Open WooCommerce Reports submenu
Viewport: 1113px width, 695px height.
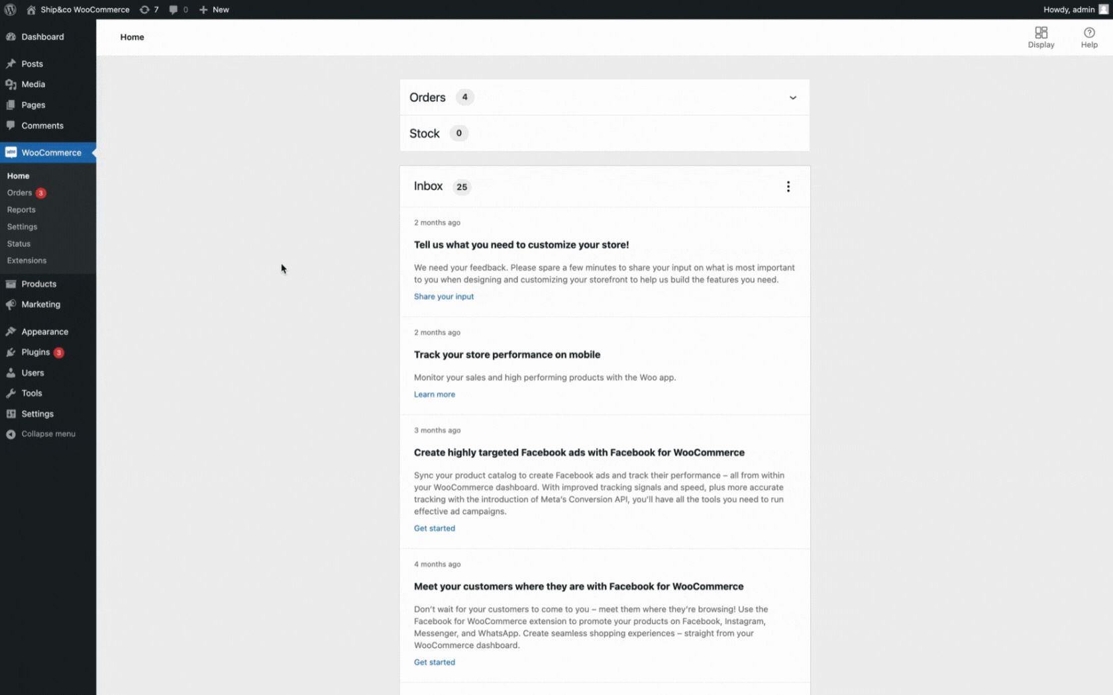(x=21, y=210)
